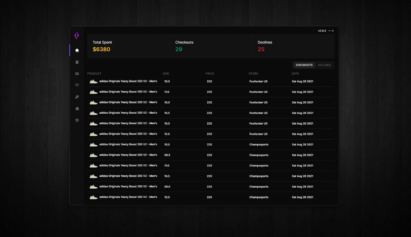Click shoe thumbnail in Champssports size 12.0 row
Image resolution: width=411 pixels, height=237 pixels.
tap(94, 197)
